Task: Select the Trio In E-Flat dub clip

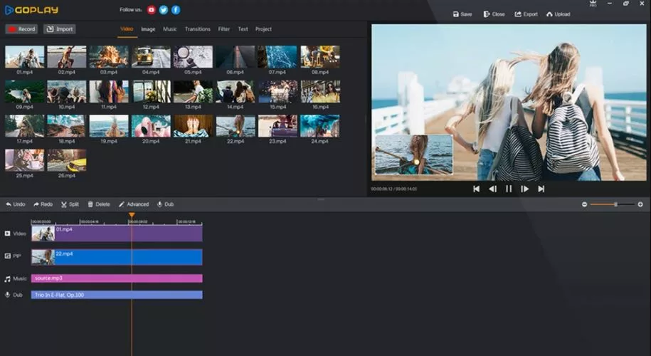Action: (x=117, y=295)
